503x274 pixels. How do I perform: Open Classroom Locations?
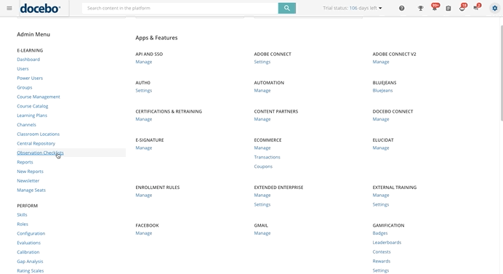(x=39, y=134)
